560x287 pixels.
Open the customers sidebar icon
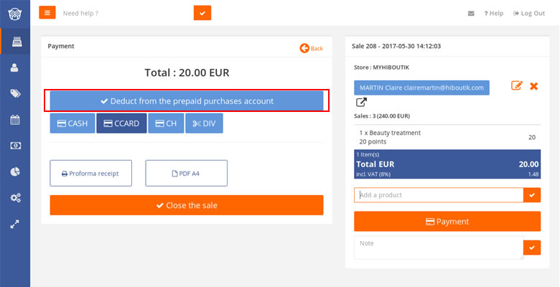coord(14,67)
